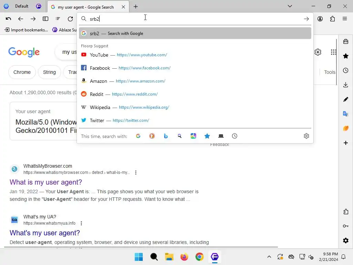The image size is (353, 265).
Task: Select the String filter chip
Action: coord(49,72)
